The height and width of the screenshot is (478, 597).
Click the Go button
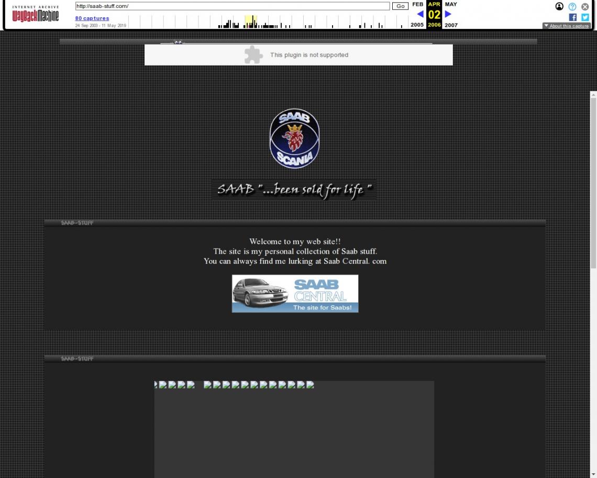click(400, 6)
